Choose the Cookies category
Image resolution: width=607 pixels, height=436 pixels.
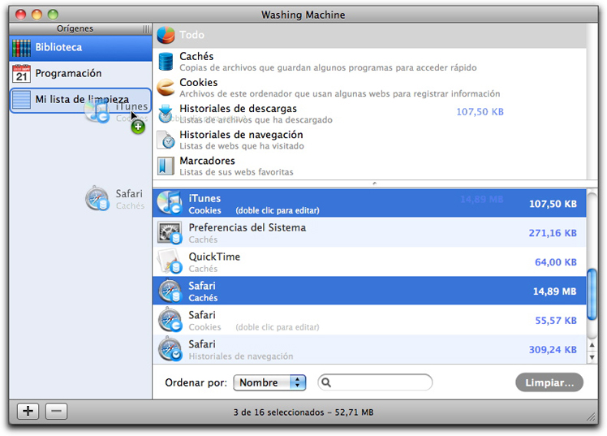[371, 88]
